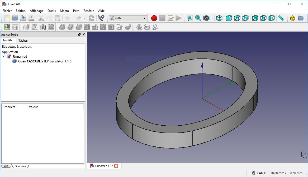Click the Redo arrow icon
Screen dimensions: 308x177
[x=79, y=18]
